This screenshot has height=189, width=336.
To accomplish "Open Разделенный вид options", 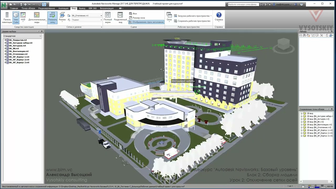I will [120, 18].
